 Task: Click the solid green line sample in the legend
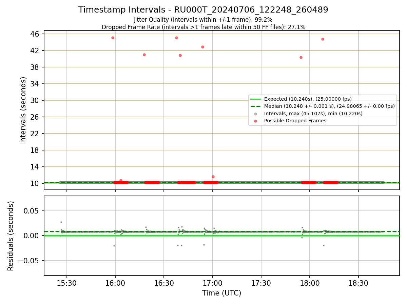coord(255,99)
